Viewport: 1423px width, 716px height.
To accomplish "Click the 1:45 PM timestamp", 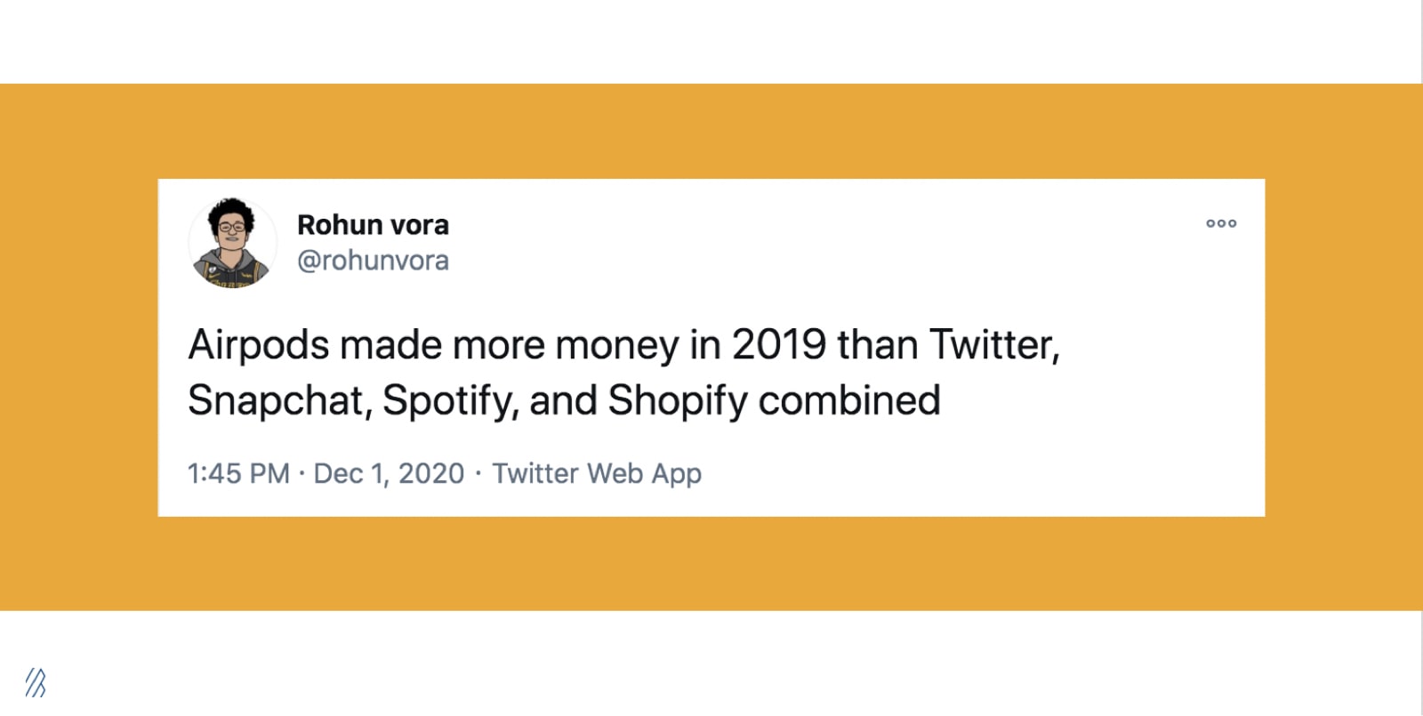I will (238, 473).
